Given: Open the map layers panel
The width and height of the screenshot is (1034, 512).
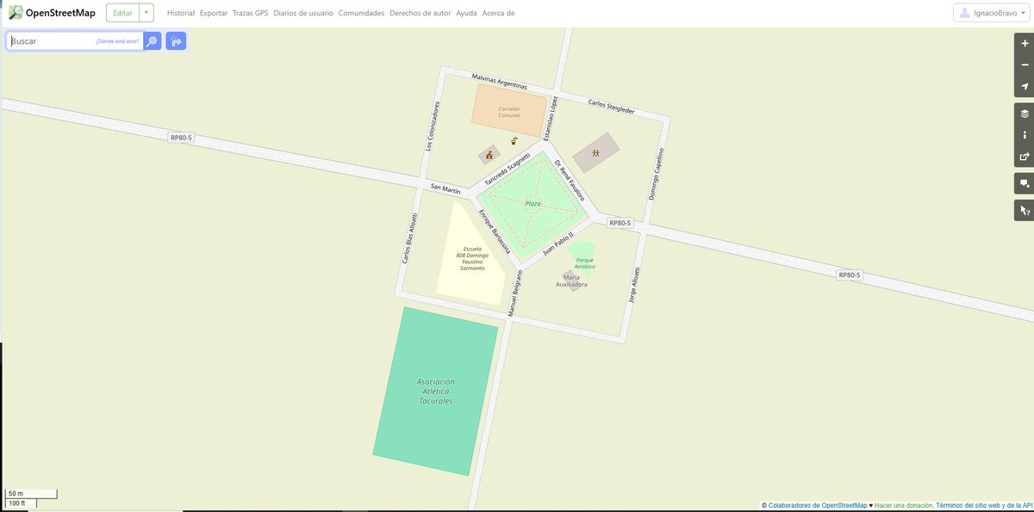Looking at the screenshot, I should [1024, 113].
